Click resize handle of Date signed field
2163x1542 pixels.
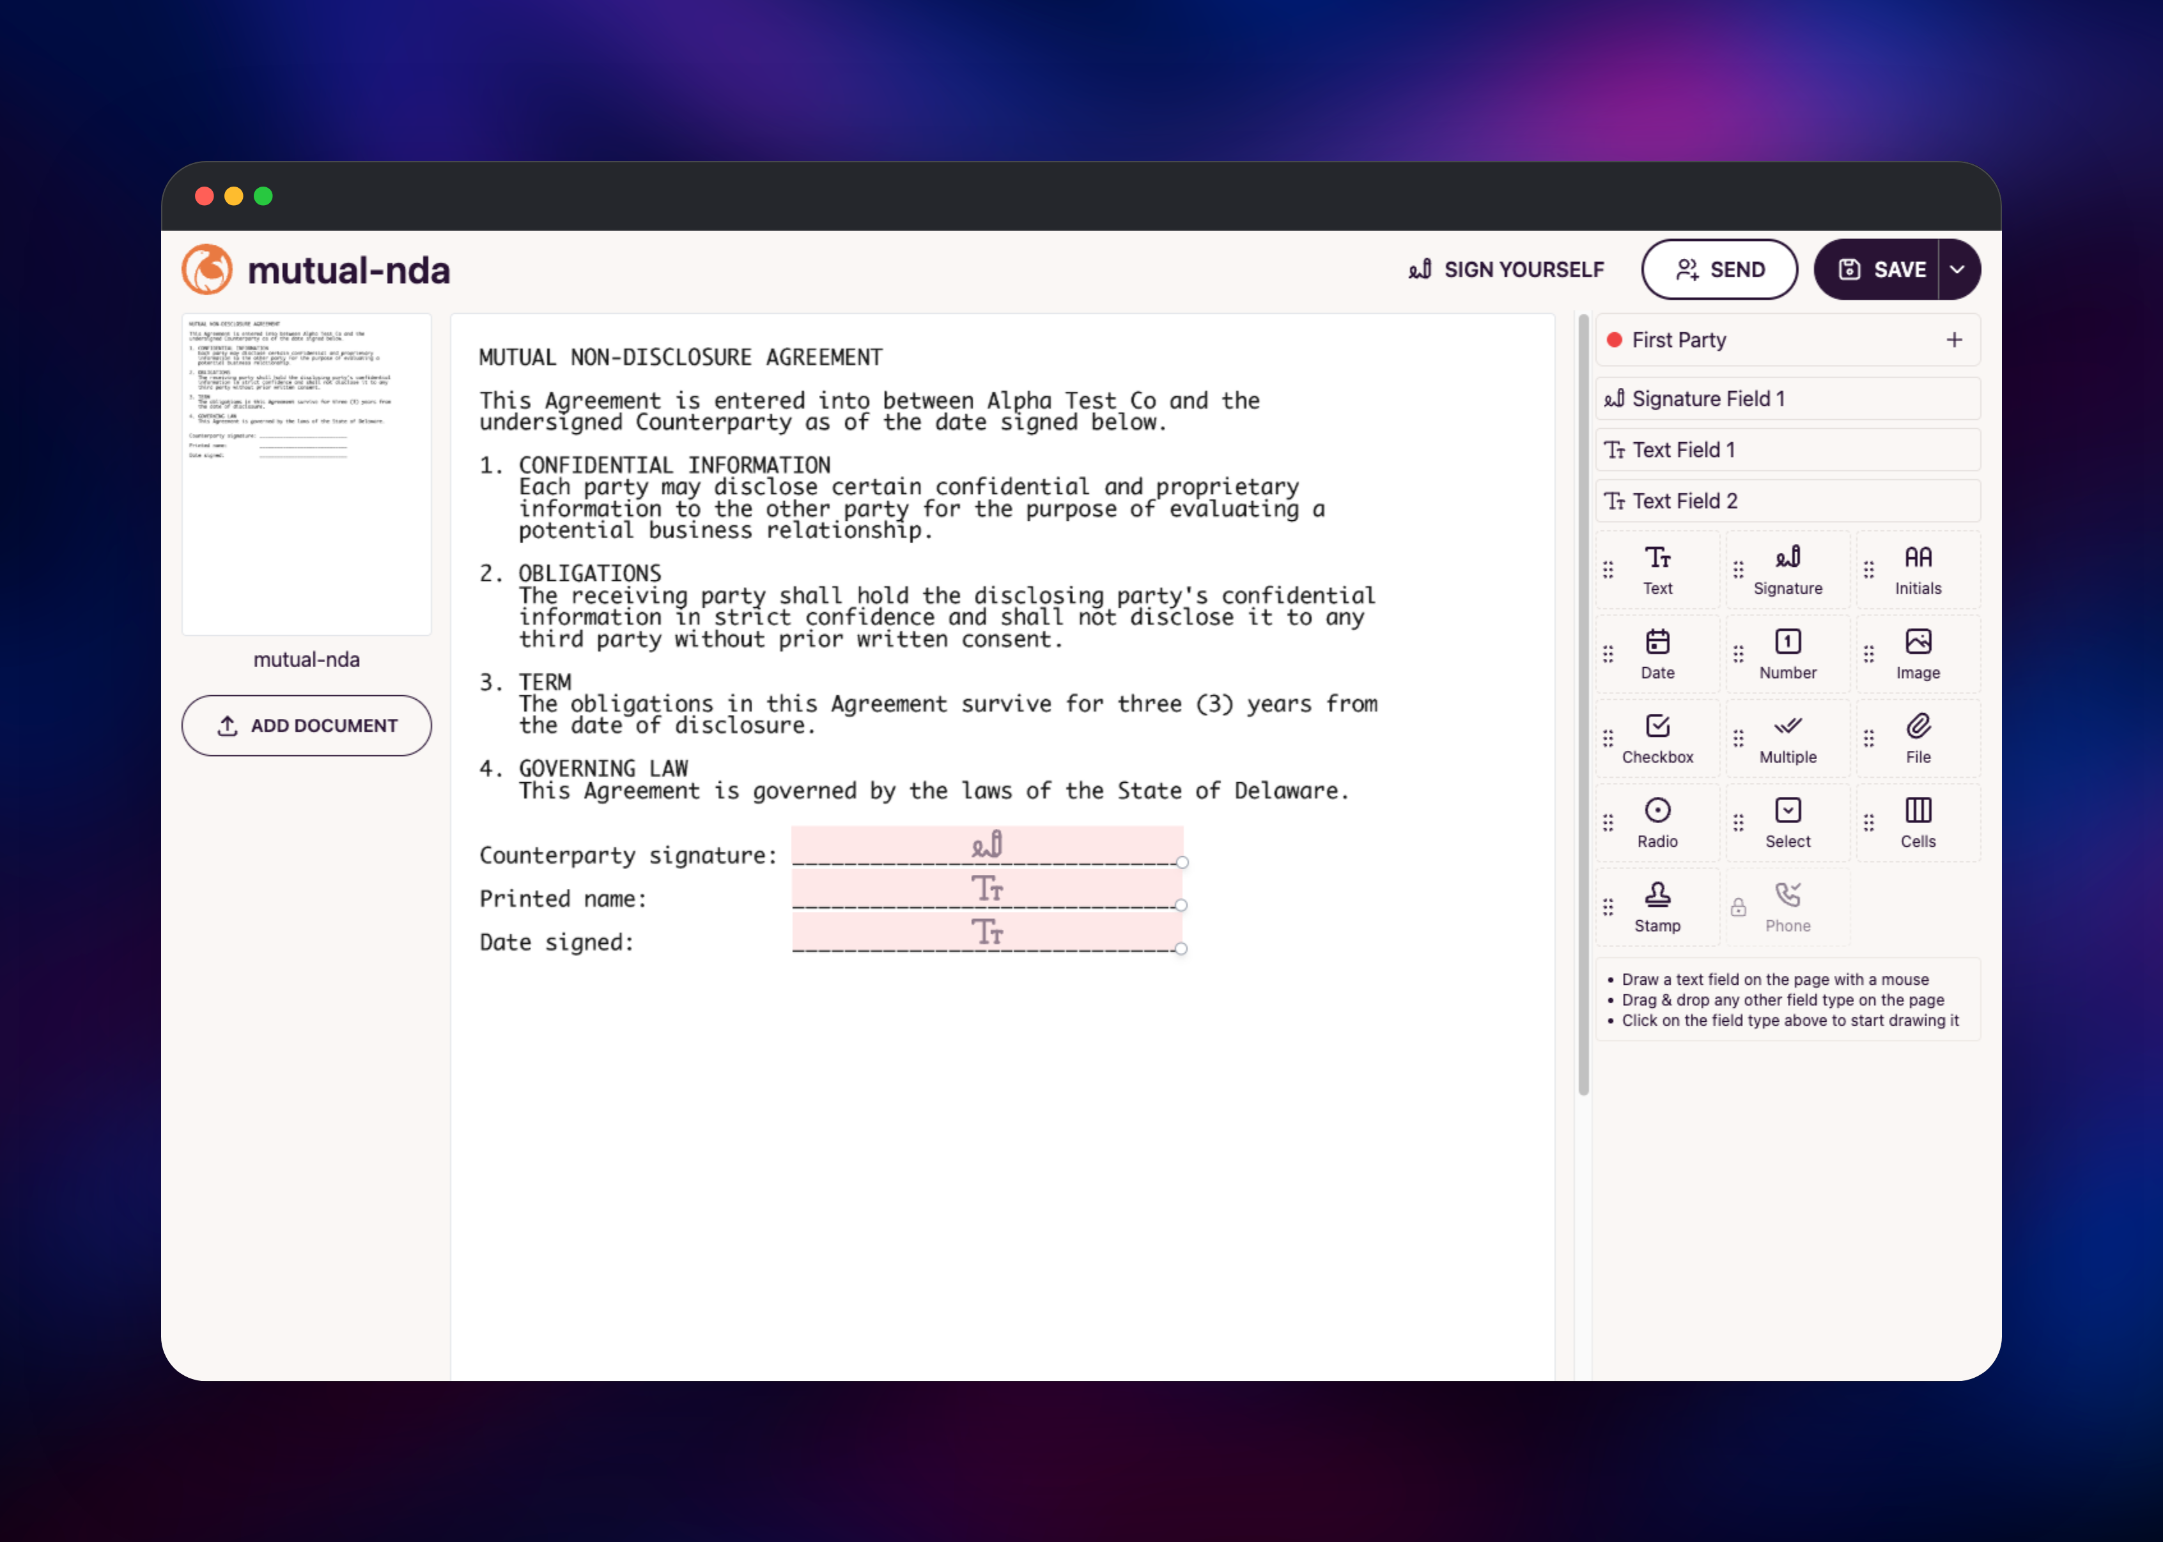(1181, 948)
